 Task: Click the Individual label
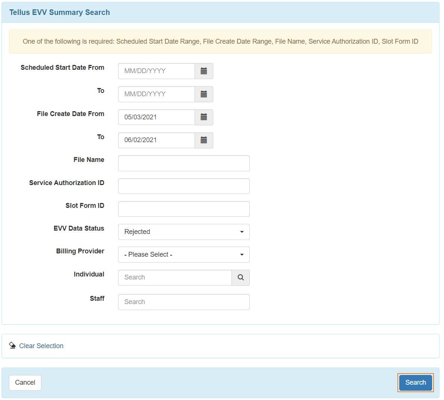point(89,274)
